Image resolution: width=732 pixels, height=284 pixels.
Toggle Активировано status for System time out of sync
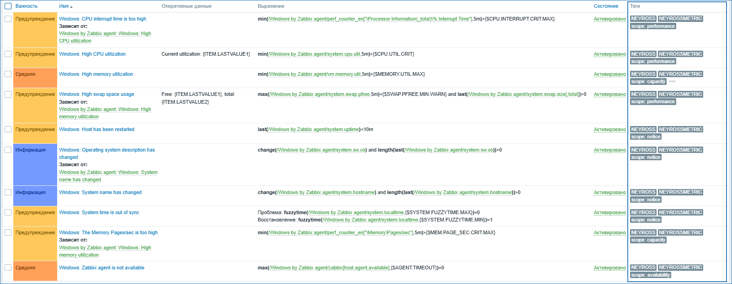609,213
